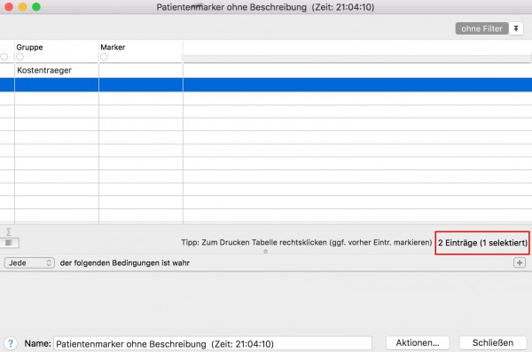532x352 pixels.
Task: Sort by the Gruppe column header
Action: click(29, 47)
